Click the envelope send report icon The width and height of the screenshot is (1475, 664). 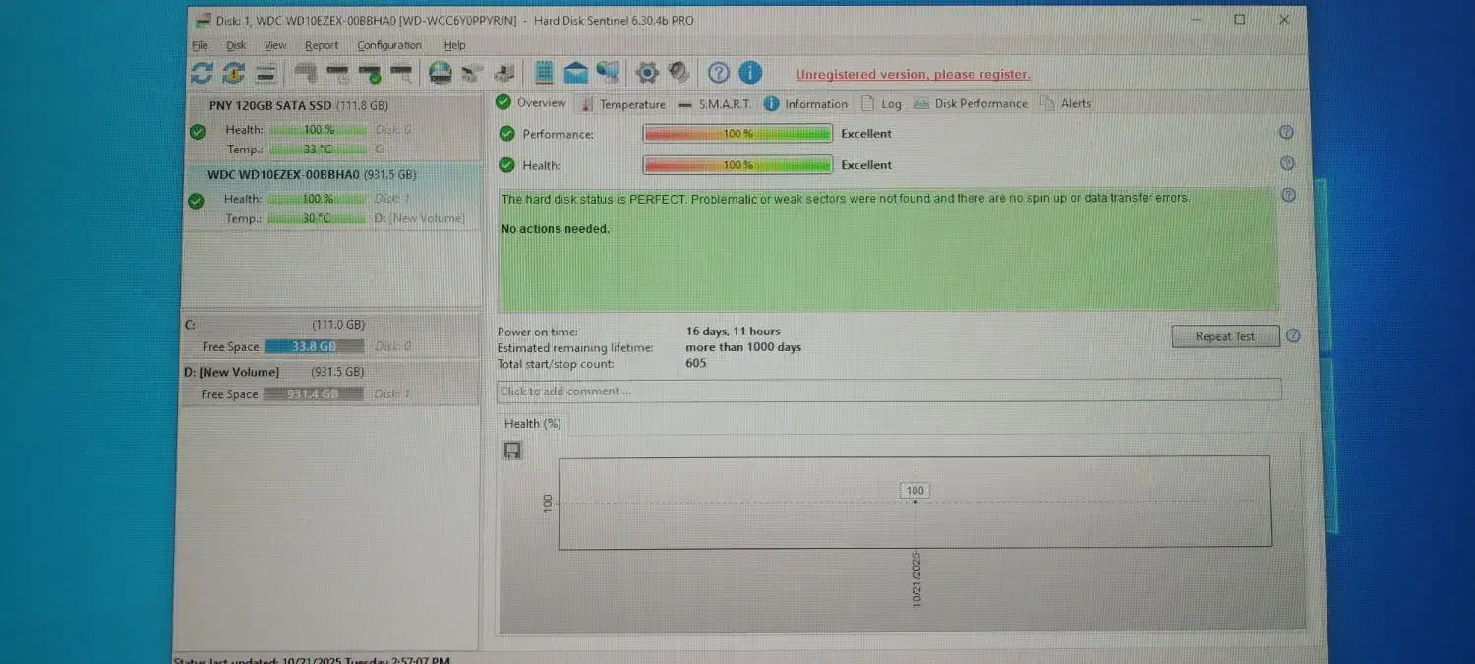coord(575,73)
